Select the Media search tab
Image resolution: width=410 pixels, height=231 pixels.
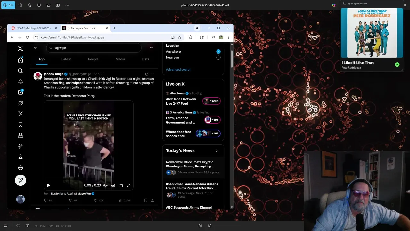pyautogui.click(x=120, y=59)
